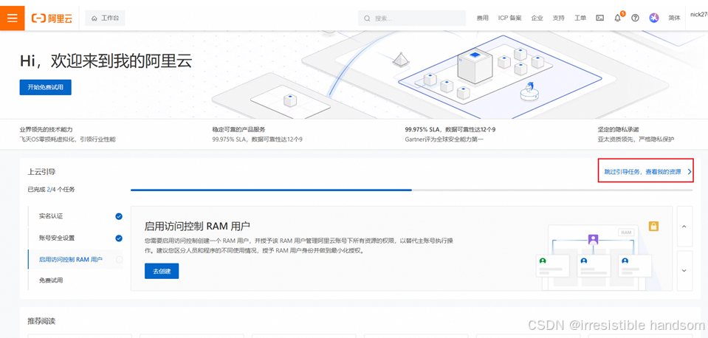Click the yellow lock icon in RAM illustration

point(653,226)
